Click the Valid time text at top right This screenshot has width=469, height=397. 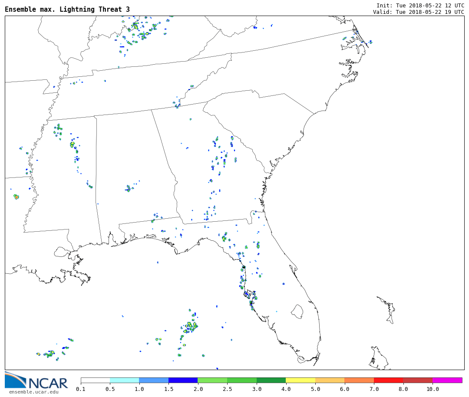(418, 12)
